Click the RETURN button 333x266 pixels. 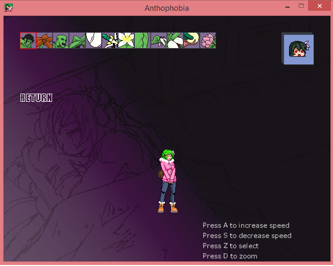[36, 98]
